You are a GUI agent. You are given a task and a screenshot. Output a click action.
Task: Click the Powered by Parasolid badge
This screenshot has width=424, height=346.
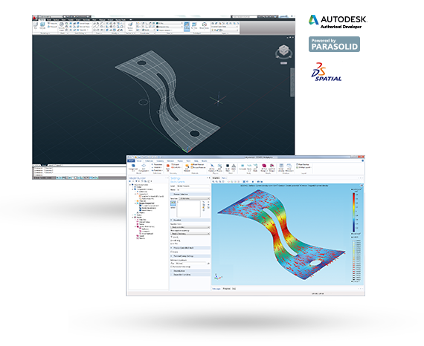334,45
